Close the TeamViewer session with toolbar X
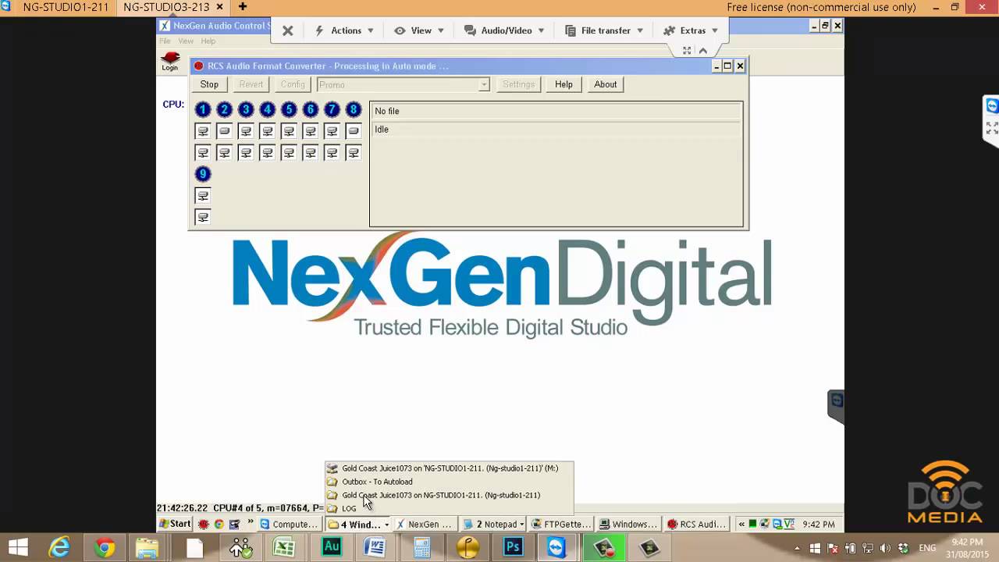The height and width of the screenshot is (562, 999). coord(287,30)
